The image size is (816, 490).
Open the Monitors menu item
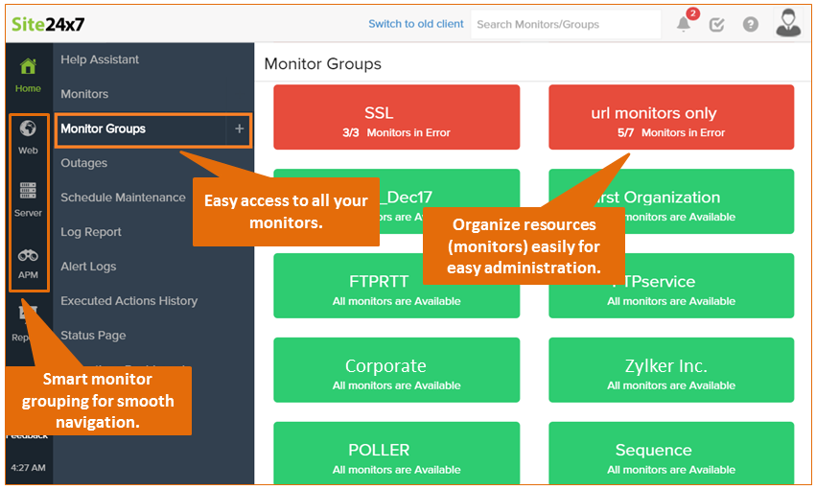click(84, 94)
